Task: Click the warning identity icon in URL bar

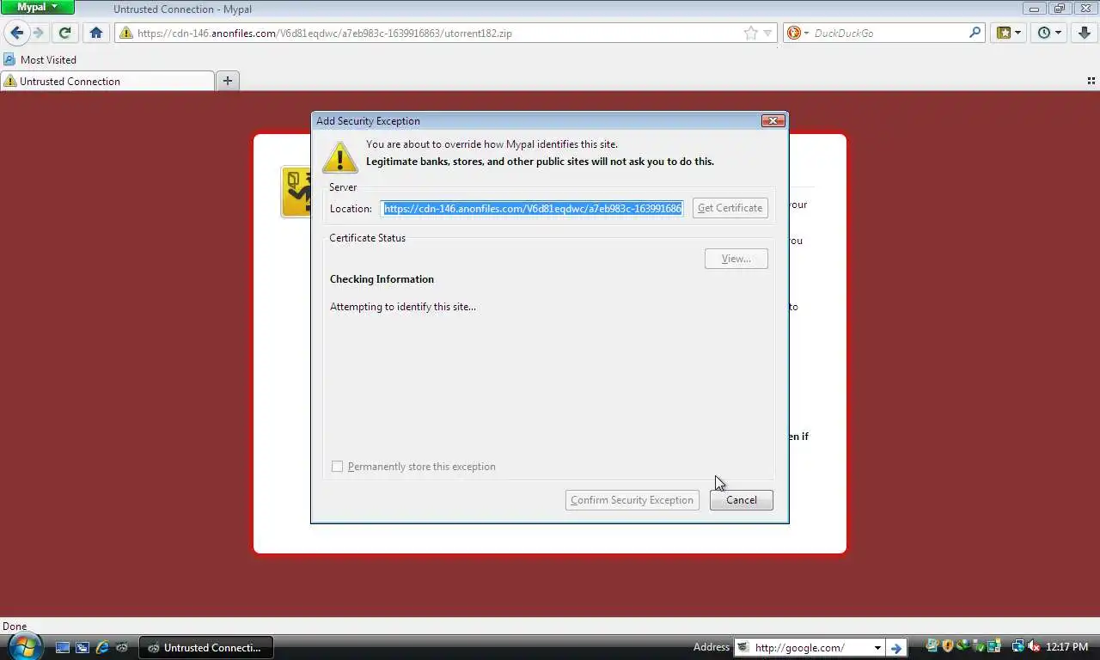Action: (126, 34)
